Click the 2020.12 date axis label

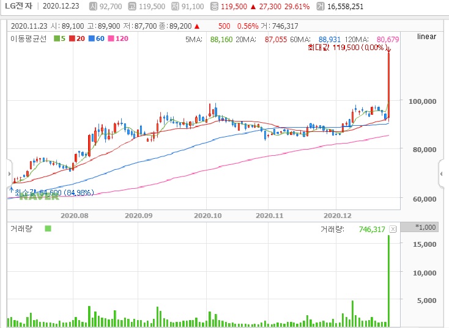click(x=337, y=216)
